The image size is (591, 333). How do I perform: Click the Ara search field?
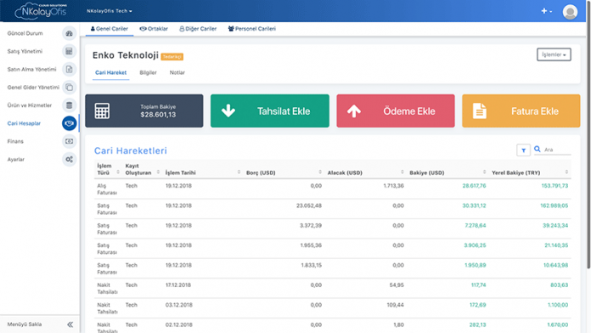pos(557,150)
